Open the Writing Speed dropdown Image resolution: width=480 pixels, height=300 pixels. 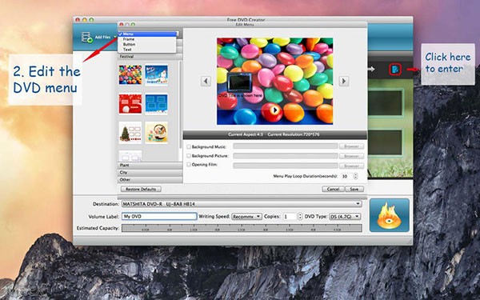pos(246,217)
